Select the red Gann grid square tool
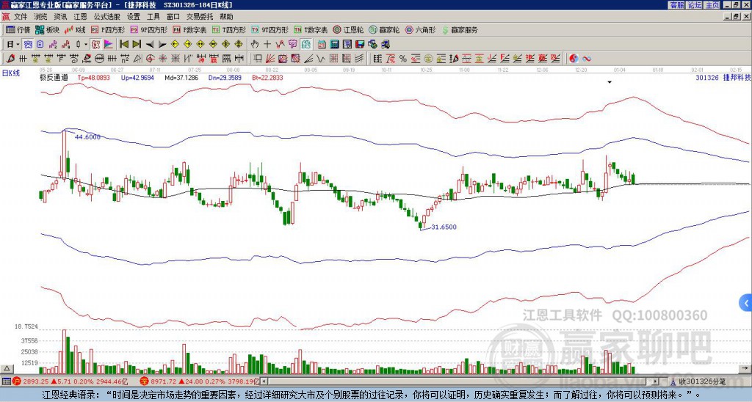The height and width of the screenshot is (402, 752). click(283, 59)
